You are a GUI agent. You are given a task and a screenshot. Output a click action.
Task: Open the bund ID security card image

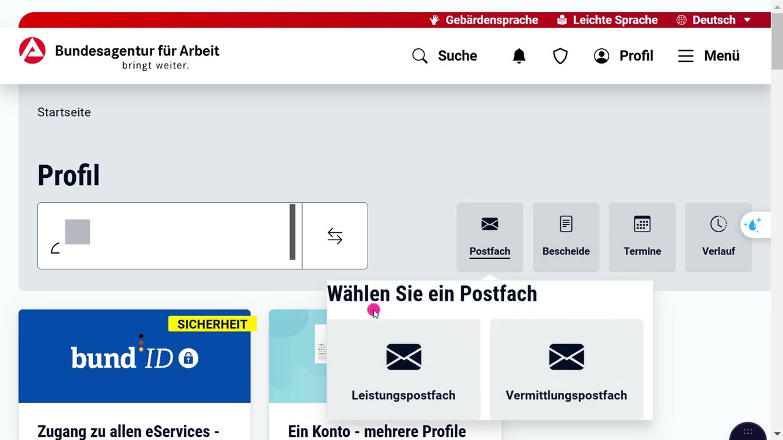(x=135, y=356)
